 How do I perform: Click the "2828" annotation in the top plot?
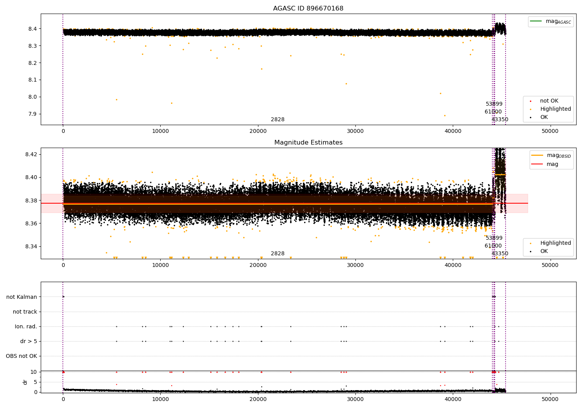[x=277, y=120]
